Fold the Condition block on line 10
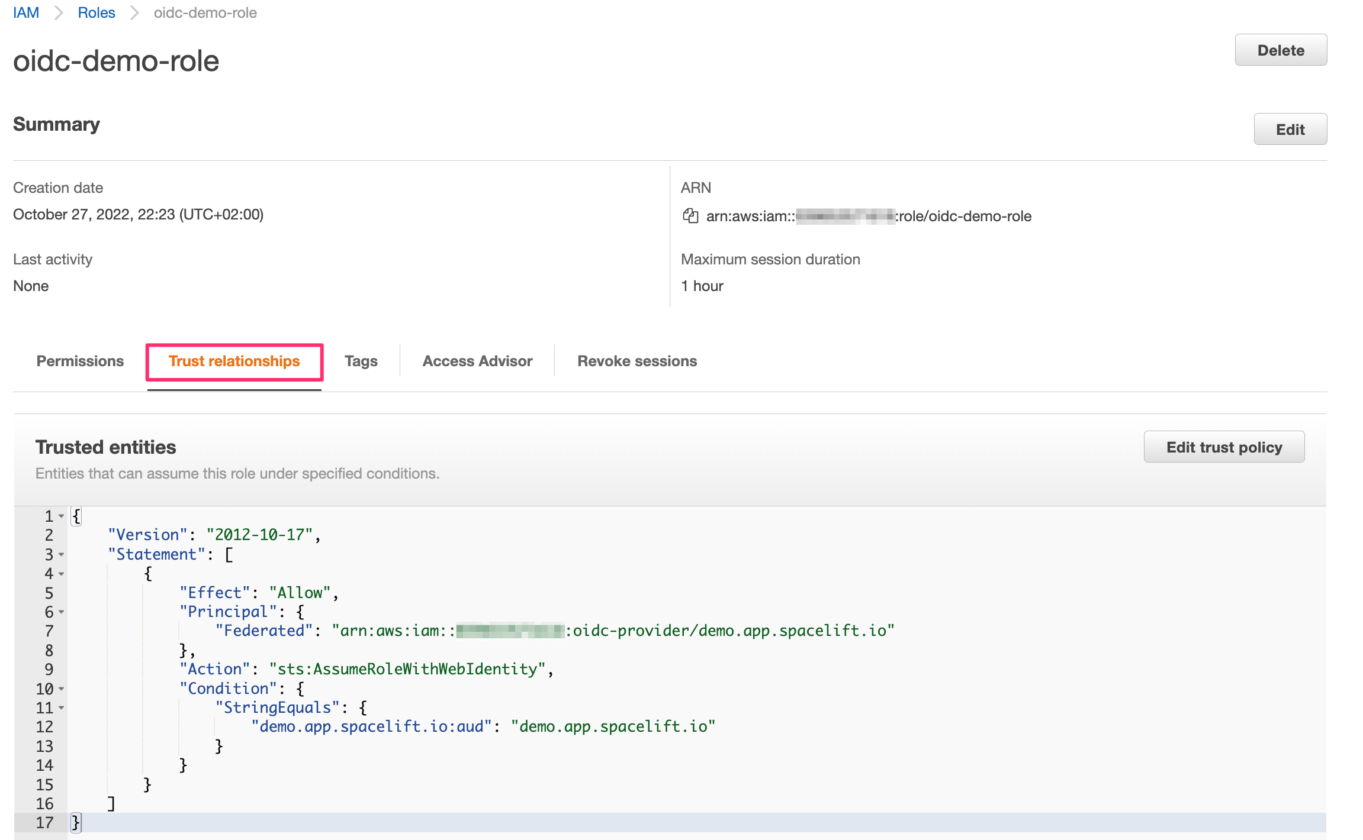 pos(62,689)
